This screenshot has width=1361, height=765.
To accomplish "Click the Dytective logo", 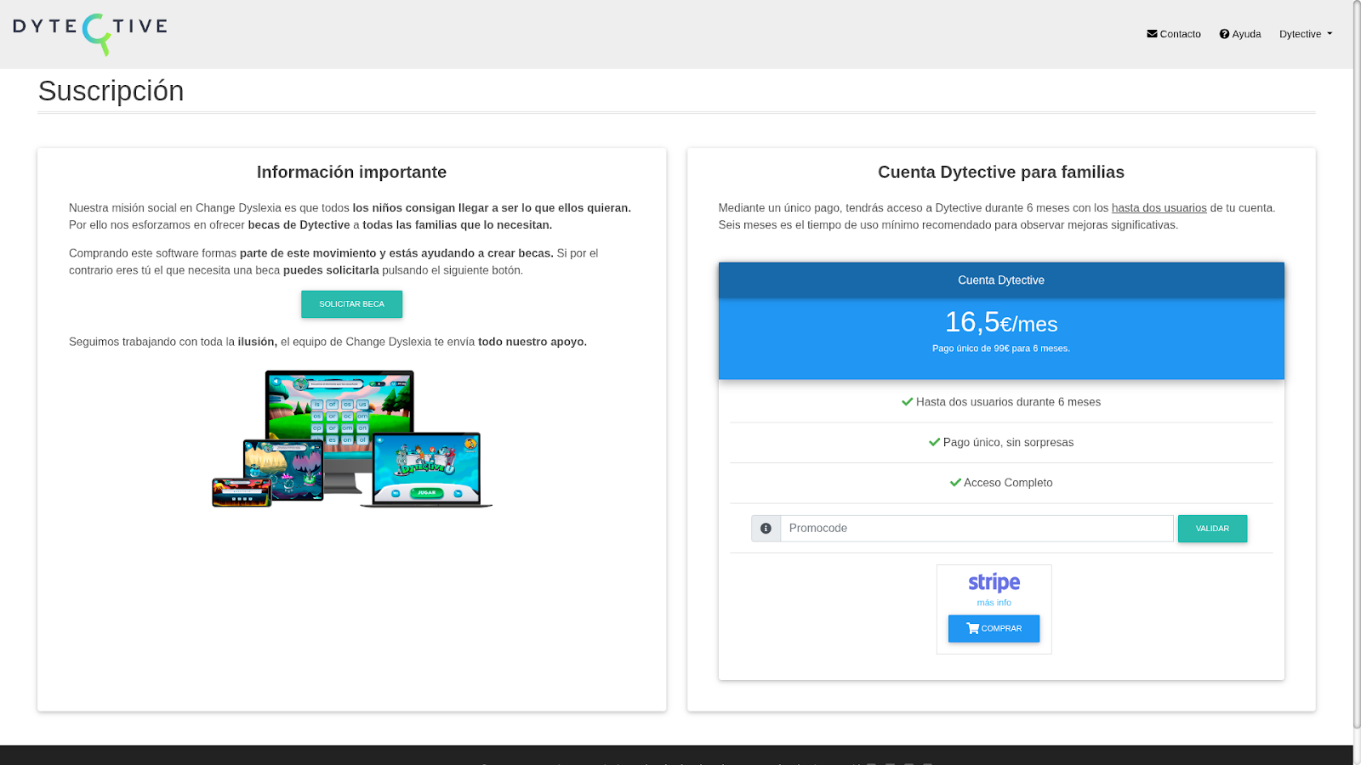I will click(90, 34).
